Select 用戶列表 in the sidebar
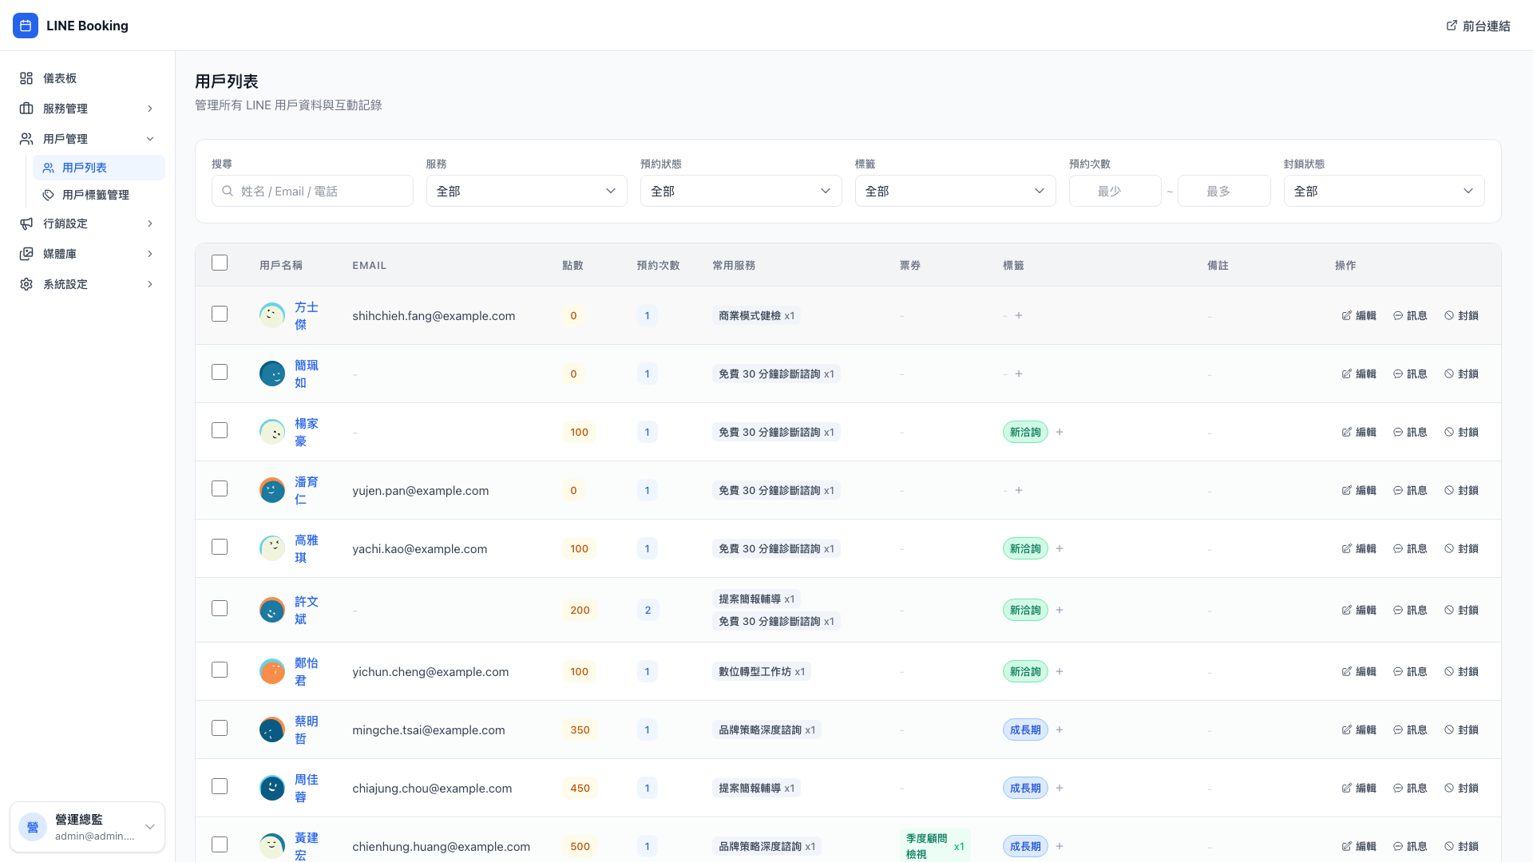Image resolution: width=1533 pixels, height=862 pixels. 99,168
